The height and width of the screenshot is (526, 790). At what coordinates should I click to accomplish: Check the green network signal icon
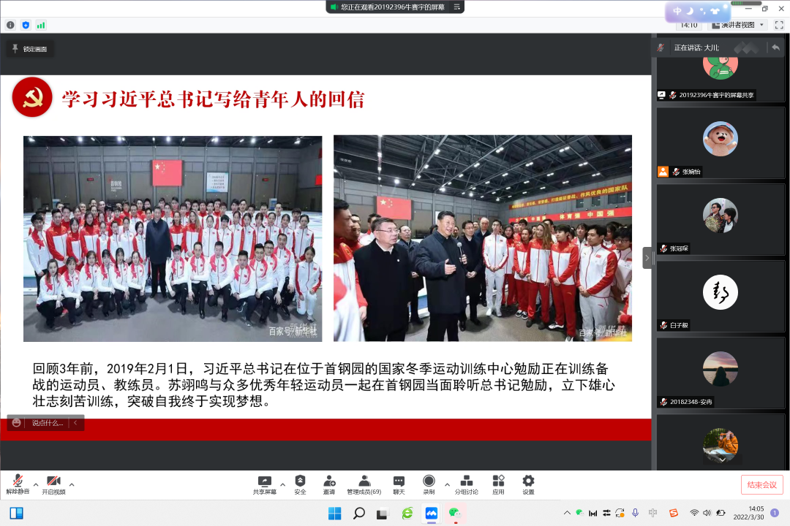click(41, 25)
